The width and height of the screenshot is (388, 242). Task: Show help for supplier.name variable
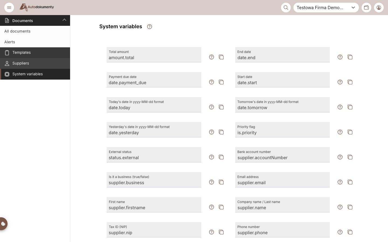tap(340, 207)
